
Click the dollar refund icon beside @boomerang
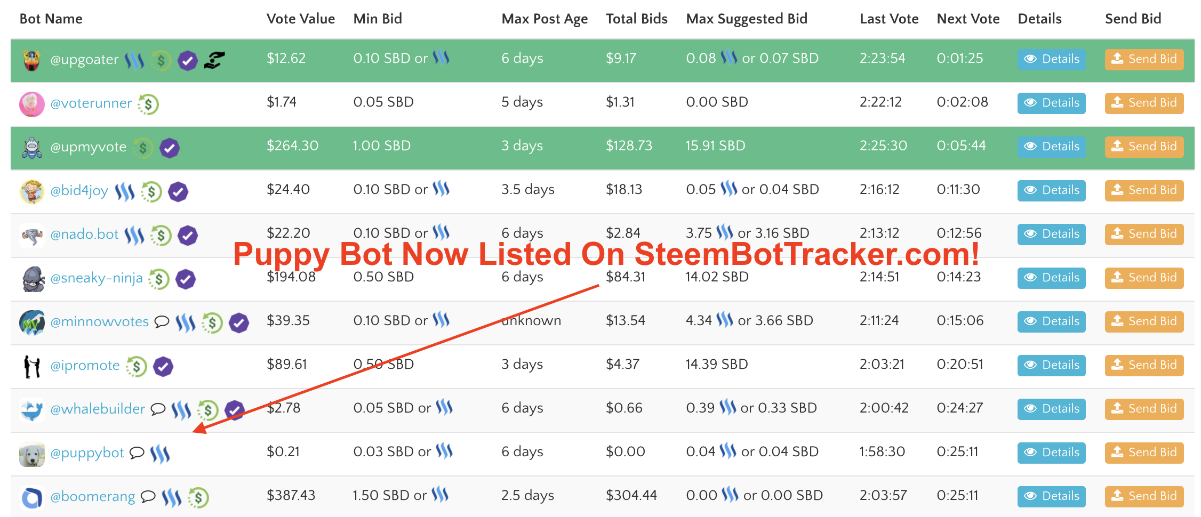198,497
